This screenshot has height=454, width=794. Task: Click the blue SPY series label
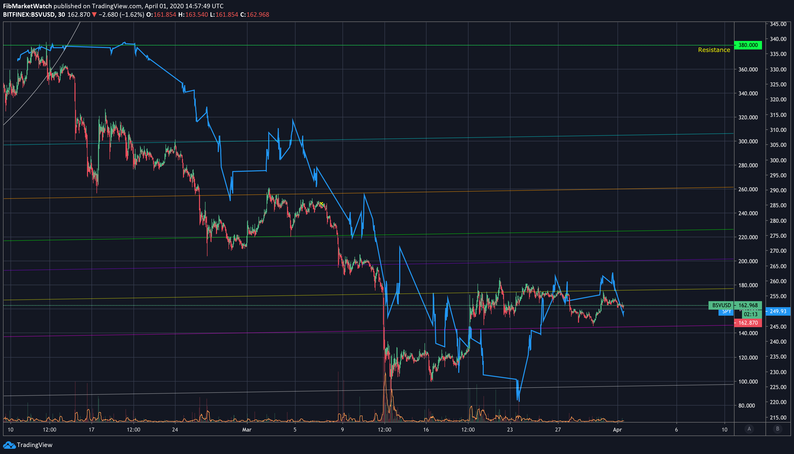726,311
